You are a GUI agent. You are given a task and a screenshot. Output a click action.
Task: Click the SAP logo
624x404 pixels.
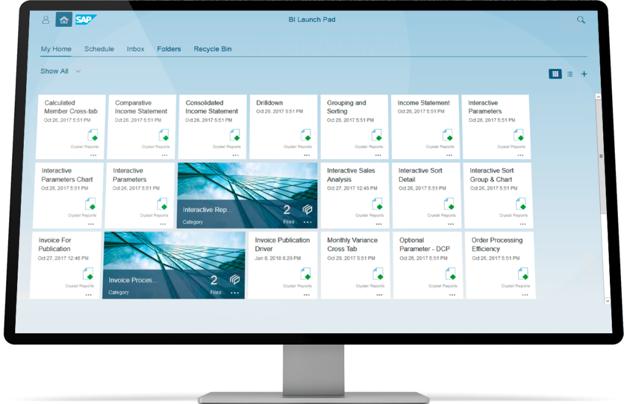pos(85,19)
